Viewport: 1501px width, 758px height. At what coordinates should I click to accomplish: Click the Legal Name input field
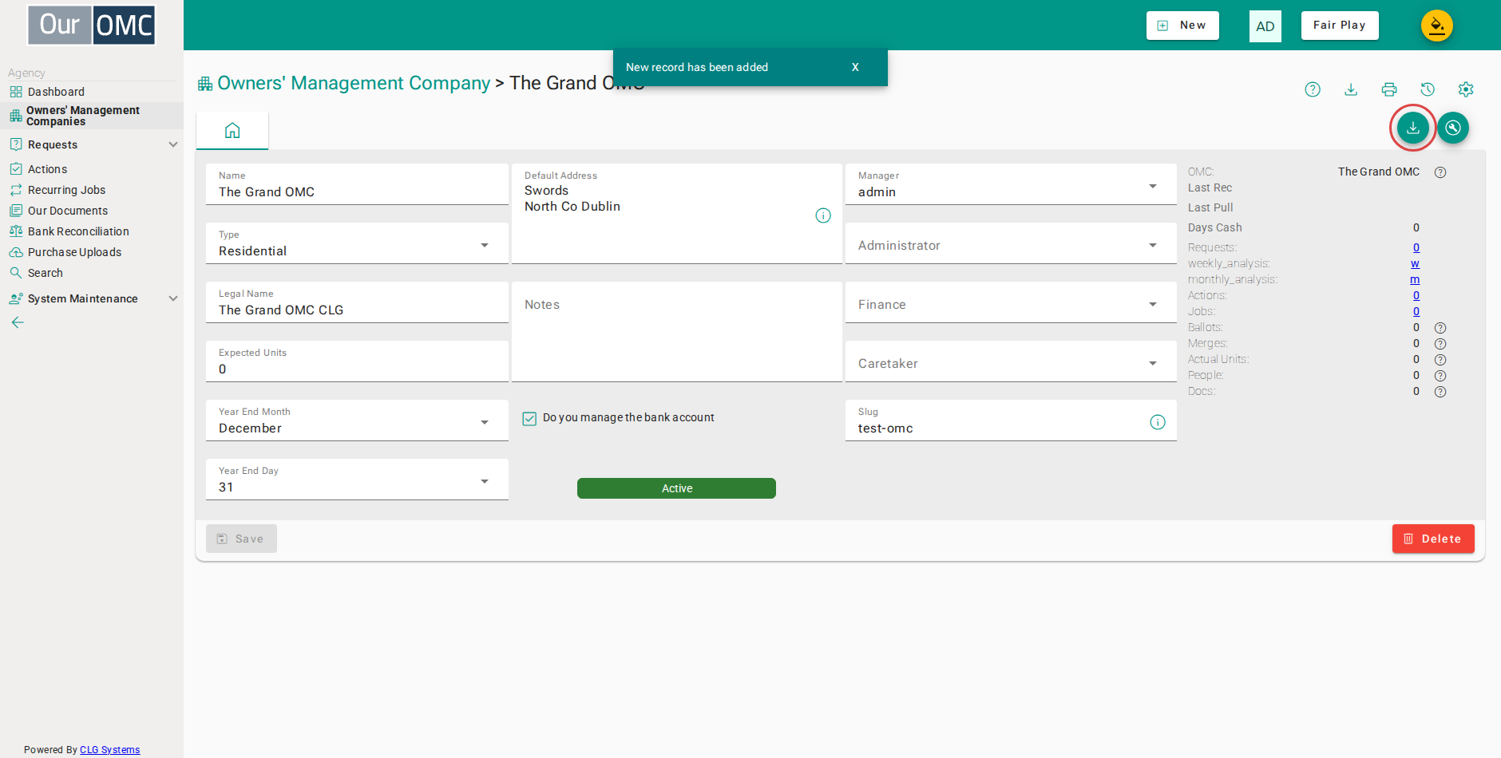[x=357, y=302]
